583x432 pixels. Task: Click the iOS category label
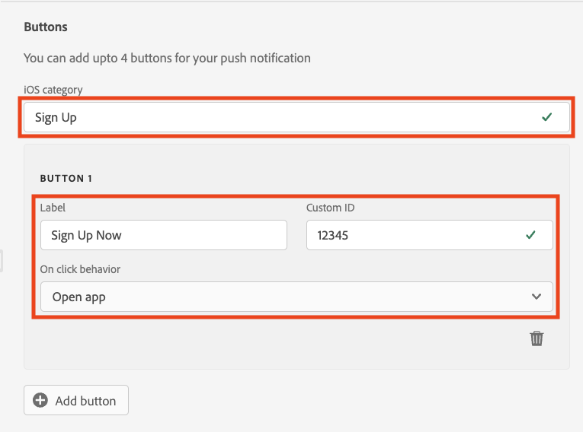pos(53,90)
